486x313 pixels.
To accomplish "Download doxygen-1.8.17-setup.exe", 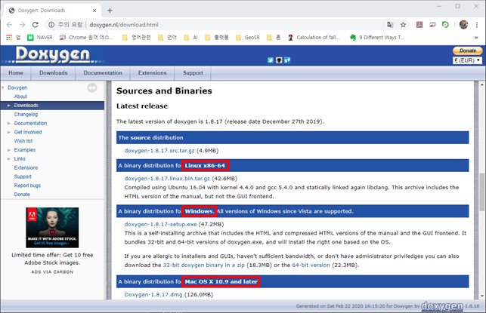I will 160,224.
